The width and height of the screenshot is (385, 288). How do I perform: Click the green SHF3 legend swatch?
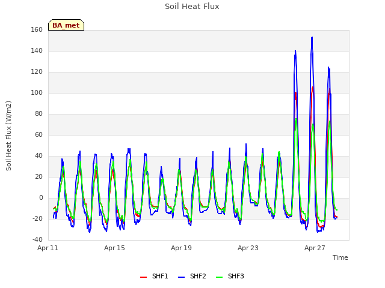click(219, 277)
